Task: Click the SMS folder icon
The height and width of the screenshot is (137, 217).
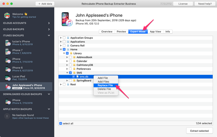Action: click(x=74, y=73)
